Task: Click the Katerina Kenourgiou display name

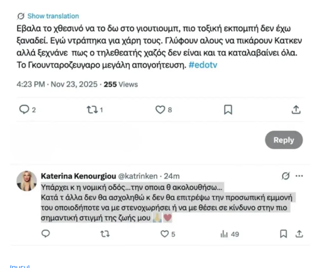Action: click(x=78, y=176)
